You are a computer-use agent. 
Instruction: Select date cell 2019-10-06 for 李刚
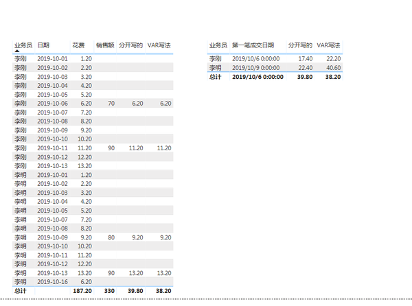pos(53,104)
